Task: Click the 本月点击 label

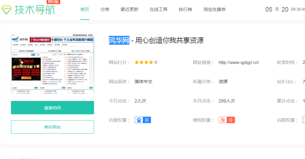Action: coord(203,101)
